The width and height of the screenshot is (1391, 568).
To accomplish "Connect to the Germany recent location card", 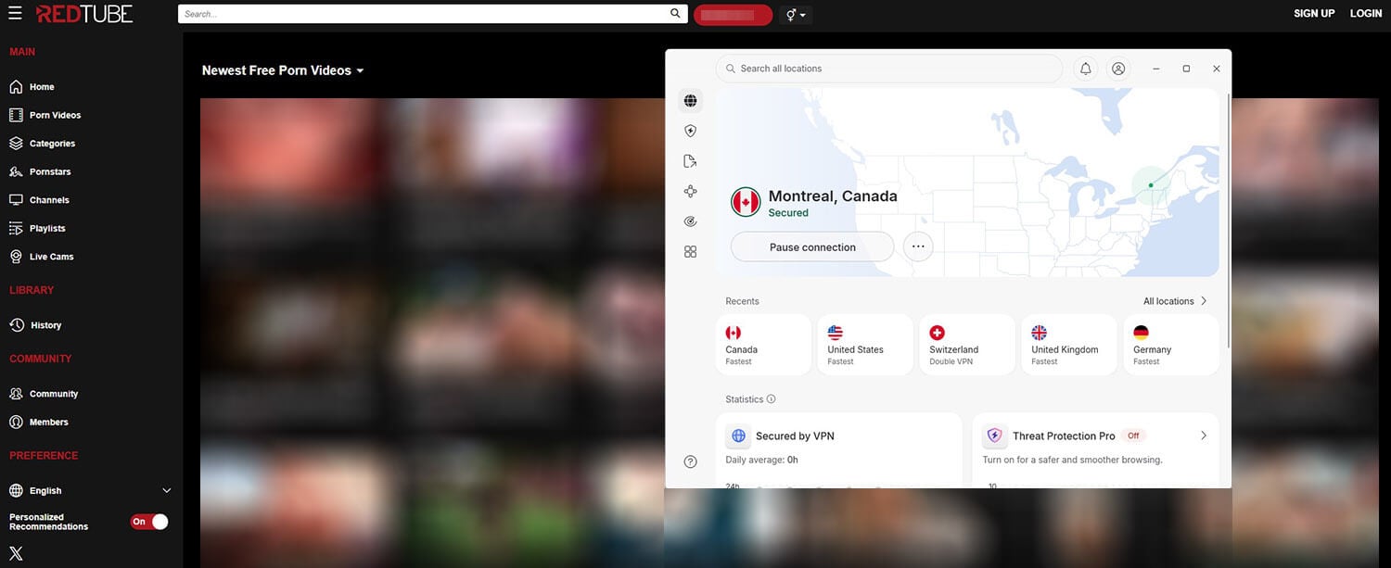I will click(x=1171, y=345).
